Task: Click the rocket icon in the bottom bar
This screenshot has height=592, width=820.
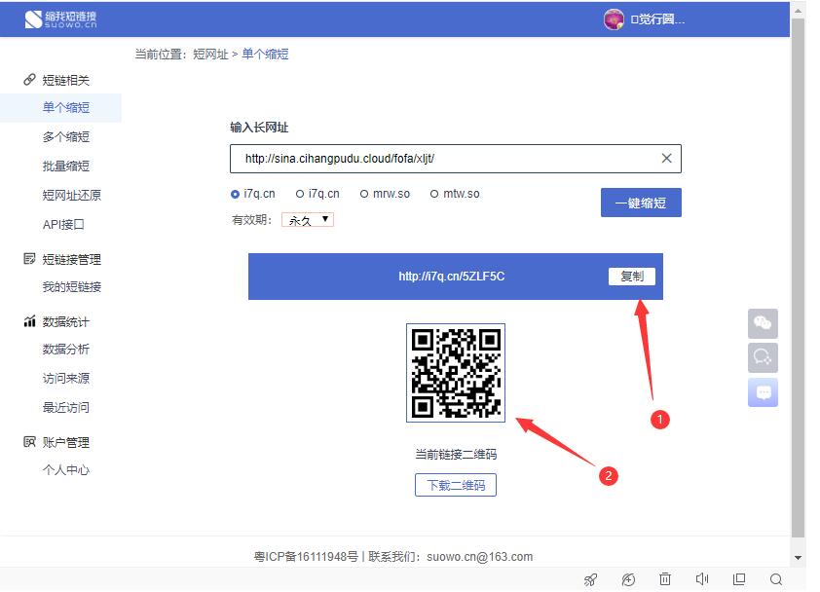Action: (590, 579)
